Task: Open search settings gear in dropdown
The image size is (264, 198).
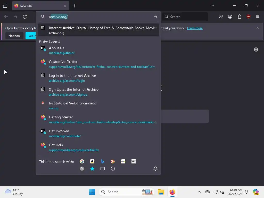Action: point(155,169)
